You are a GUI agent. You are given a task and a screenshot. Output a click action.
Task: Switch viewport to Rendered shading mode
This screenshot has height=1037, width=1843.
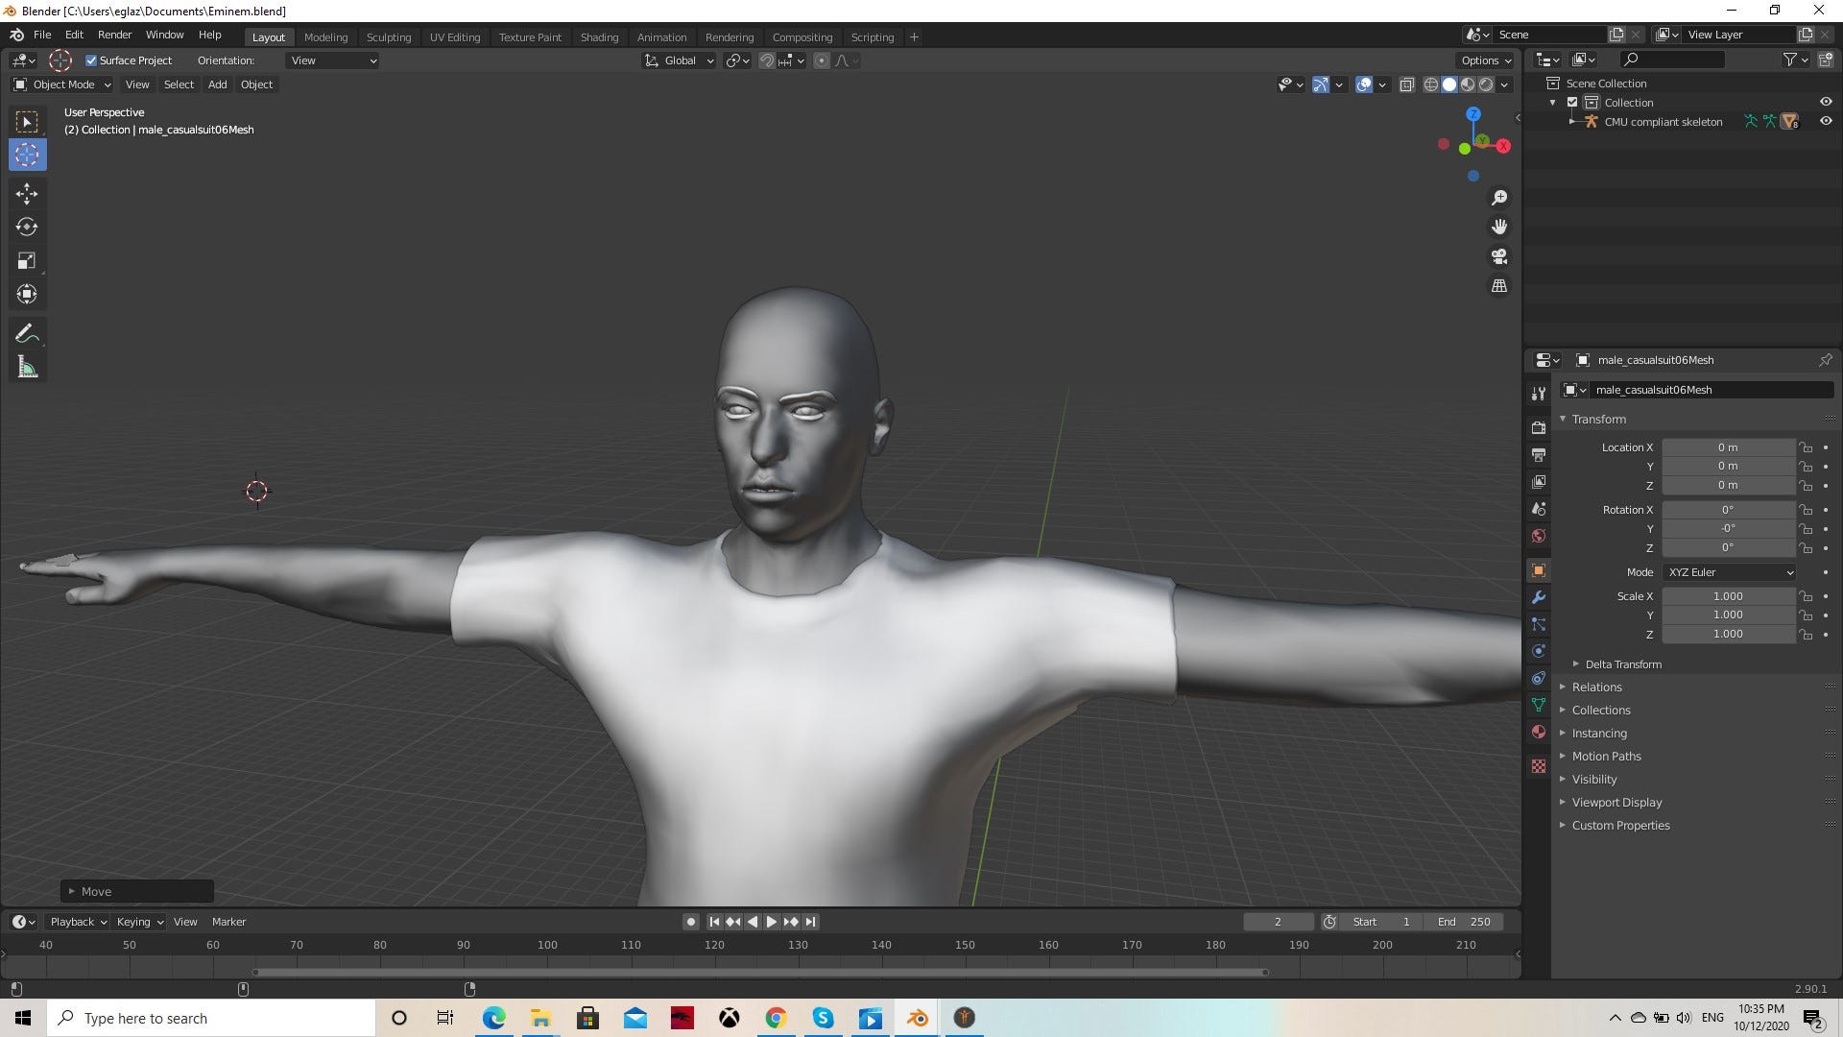click(1486, 84)
